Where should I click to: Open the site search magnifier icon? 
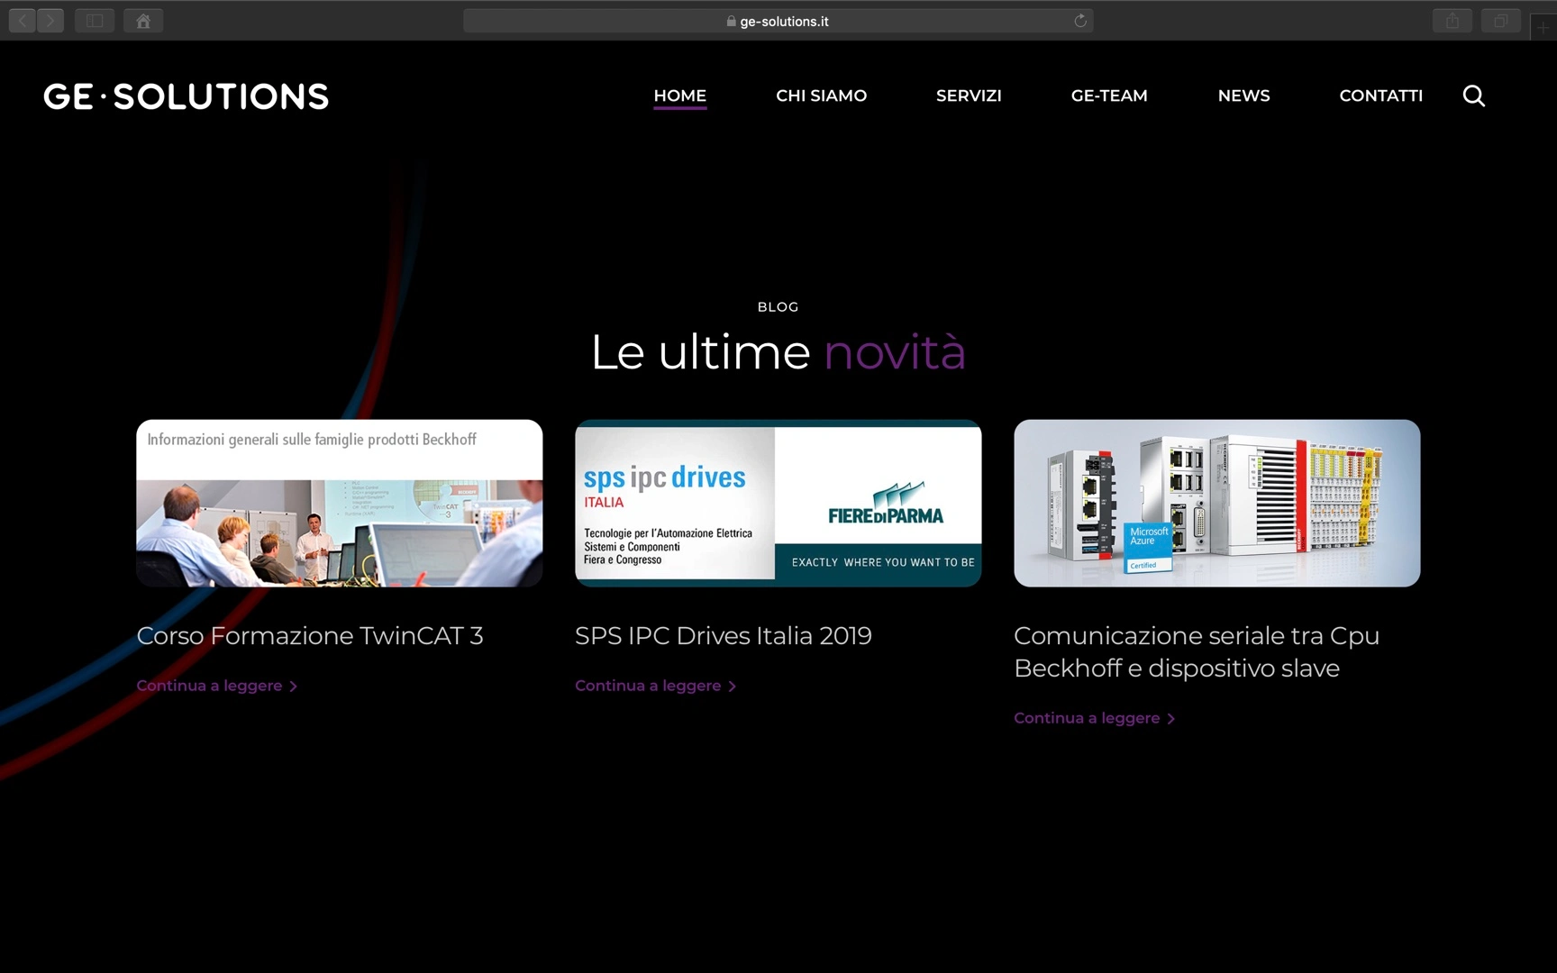1474,95
